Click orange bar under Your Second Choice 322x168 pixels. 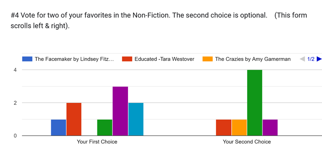pos(239,128)
